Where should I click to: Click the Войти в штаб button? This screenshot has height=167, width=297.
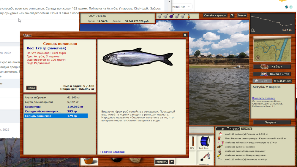tap(272, 74)
